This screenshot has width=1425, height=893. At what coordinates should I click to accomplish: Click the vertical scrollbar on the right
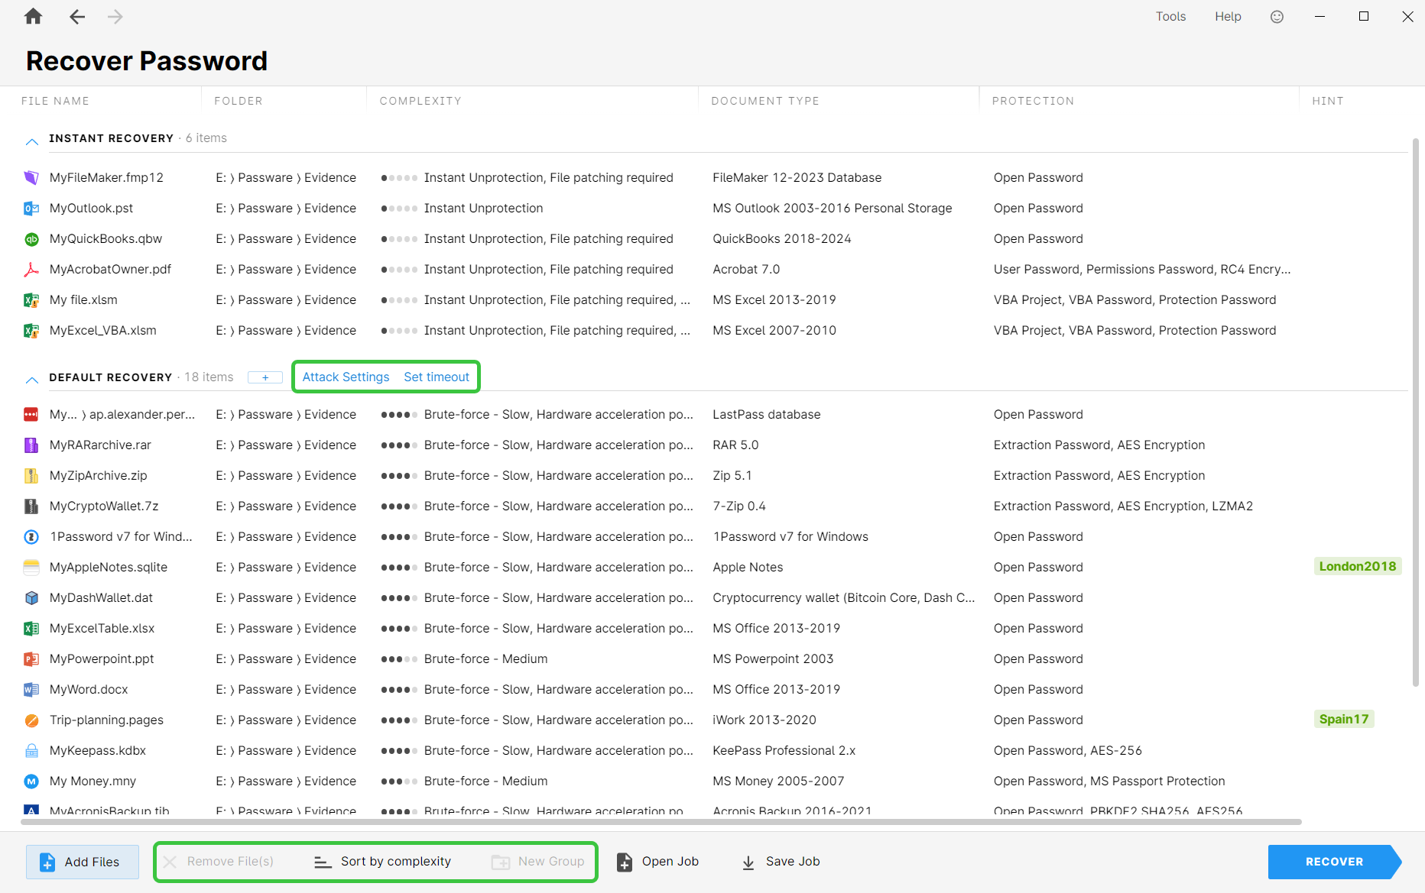click(x=1415, y=413)
